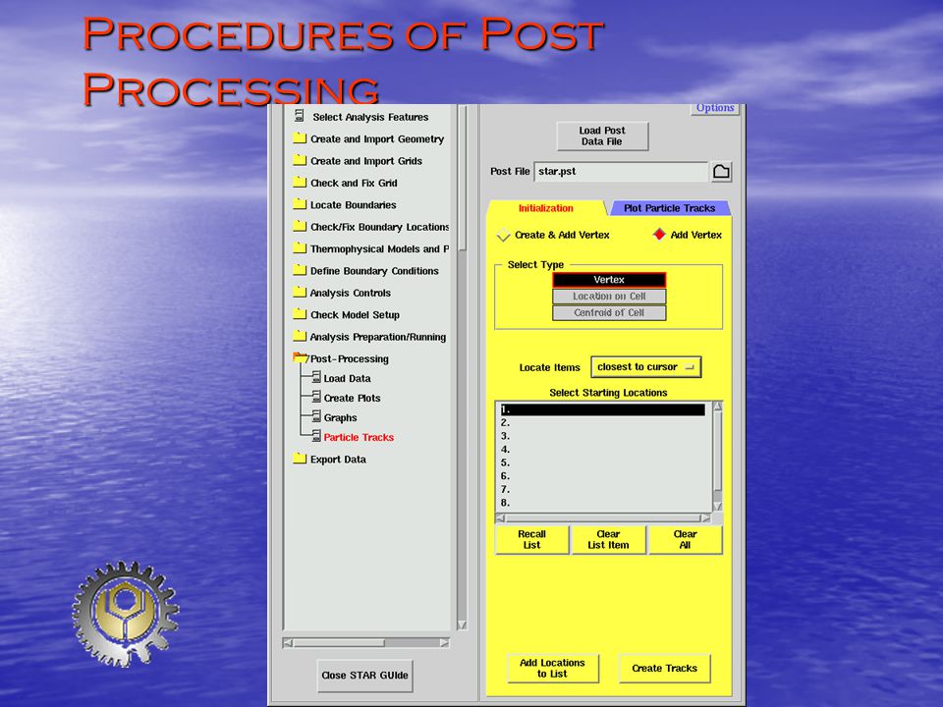The width and height of the screenshot is (943, 707).
Task: Click tree panel horizontal scrollbar thumb
Action: coord(339,642)
